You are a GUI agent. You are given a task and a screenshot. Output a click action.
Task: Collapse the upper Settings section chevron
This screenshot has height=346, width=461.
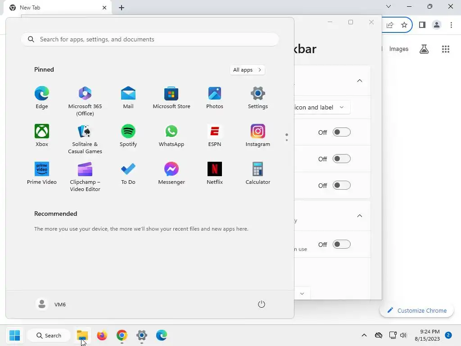pyautogui.click(x=360, y=81)
